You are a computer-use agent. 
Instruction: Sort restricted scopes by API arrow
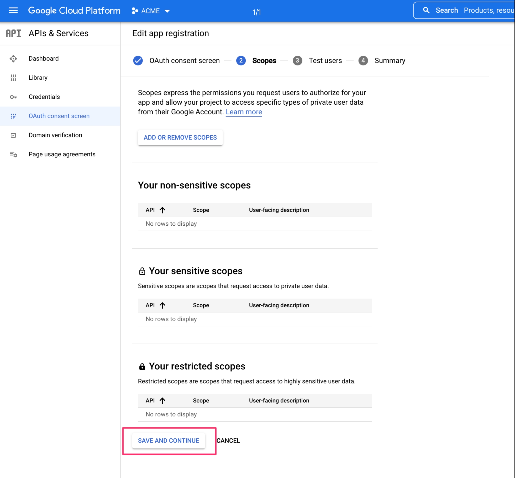(162, 400)
